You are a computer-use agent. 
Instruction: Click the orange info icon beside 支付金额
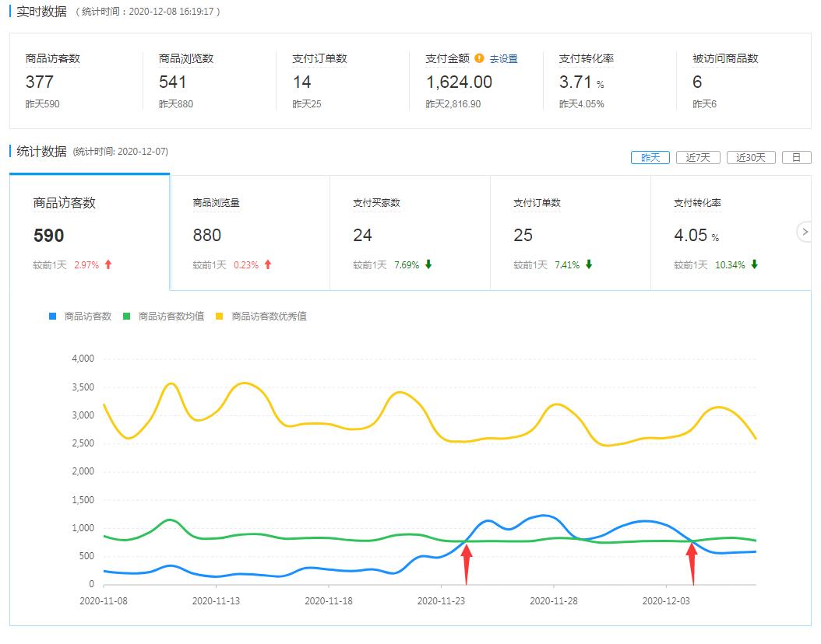coord(479,58)
